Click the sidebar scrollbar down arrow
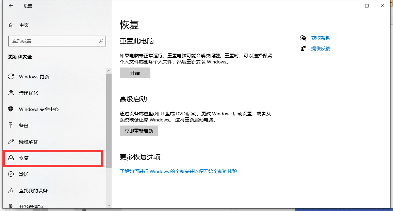The width and height of the screenshot is (393, 211). tap(109, 206)
